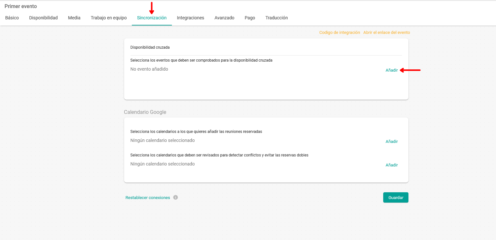This screenshot has height=240, width=496.
Task: Click Ningún calendario seleccionado under reuniones reservadas
Action: point(163,140)
